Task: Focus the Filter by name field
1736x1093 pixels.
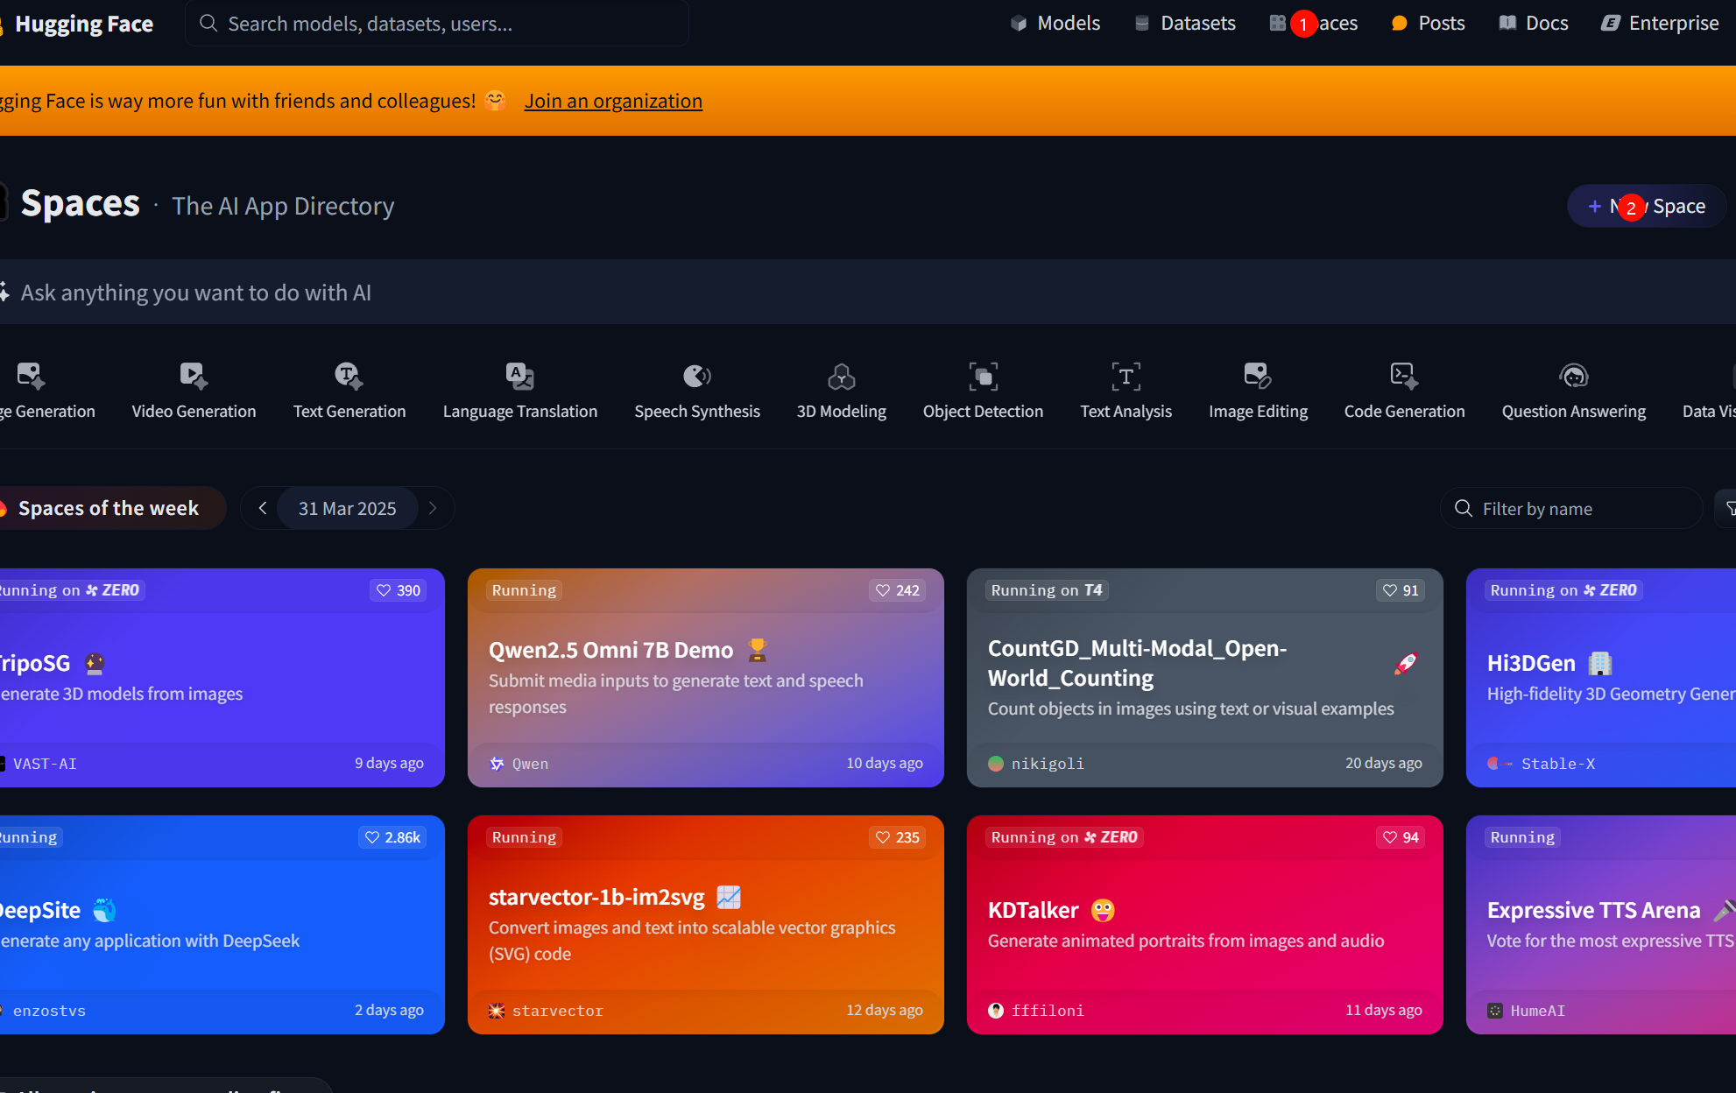Action: (1572, 508)
